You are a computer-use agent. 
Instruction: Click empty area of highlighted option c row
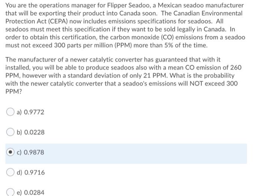click(x=150, y=153)
